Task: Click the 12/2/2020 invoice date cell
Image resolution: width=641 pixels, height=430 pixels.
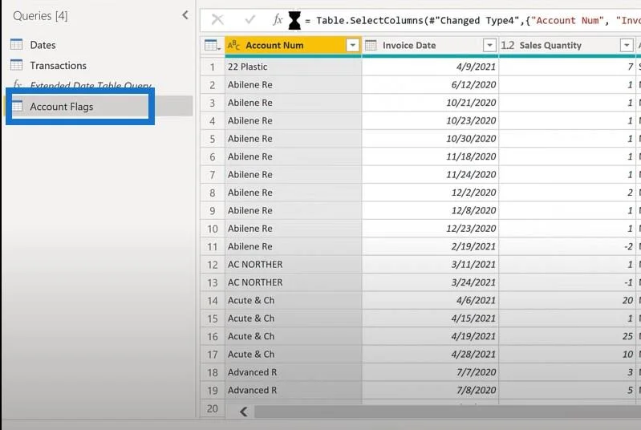Action: [x=430, y=193]
